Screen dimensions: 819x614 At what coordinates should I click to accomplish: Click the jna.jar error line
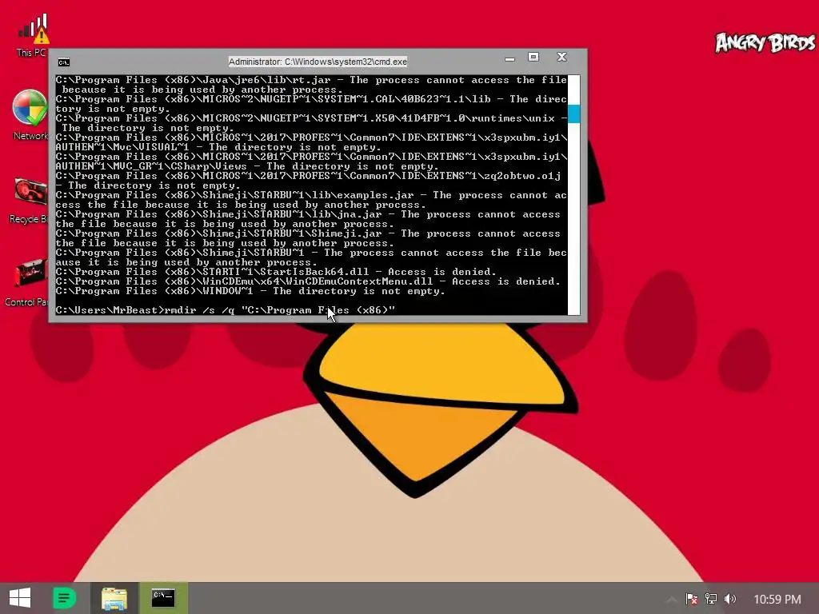coord(308,219)
